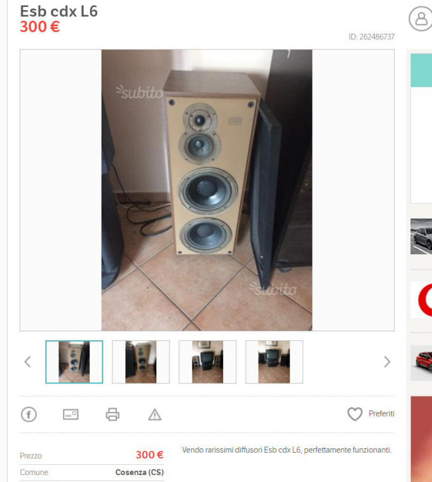Open main speaker photo
432x482 pixels.
point(207,190)
